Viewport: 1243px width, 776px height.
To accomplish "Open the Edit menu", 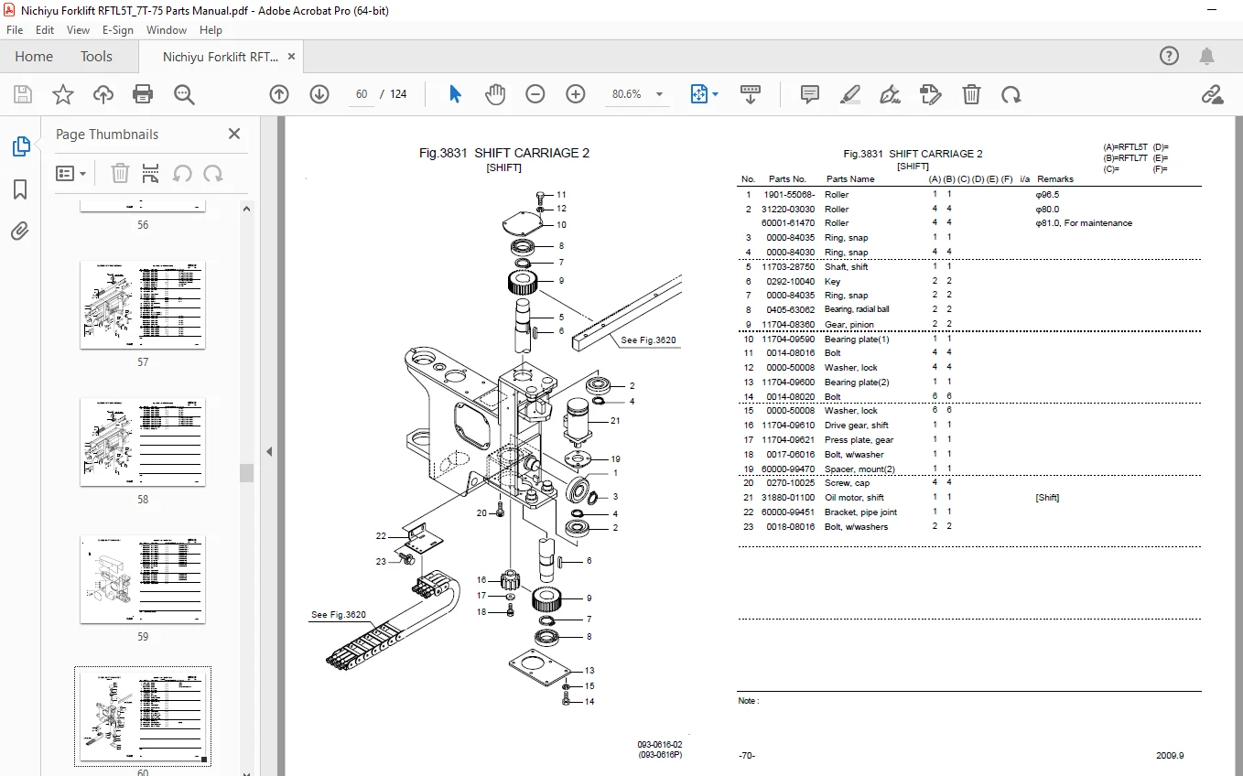I will pos(45,30).
